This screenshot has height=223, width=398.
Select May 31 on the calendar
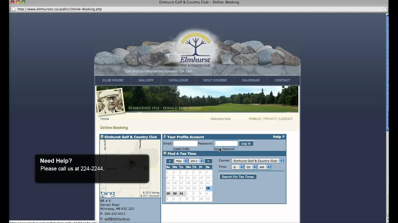coord(181,193)
